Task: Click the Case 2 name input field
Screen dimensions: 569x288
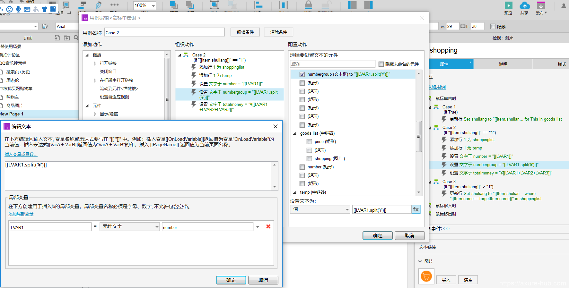Action: coord(164,32)
